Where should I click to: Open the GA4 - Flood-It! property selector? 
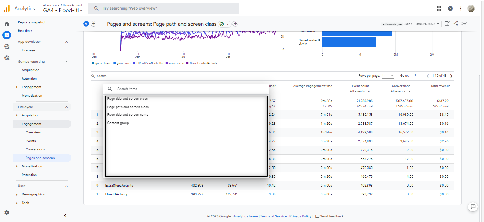(x=63, y=10)
